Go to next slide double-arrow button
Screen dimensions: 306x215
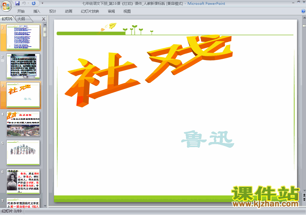pyautogui.click(x=304, y=199)
